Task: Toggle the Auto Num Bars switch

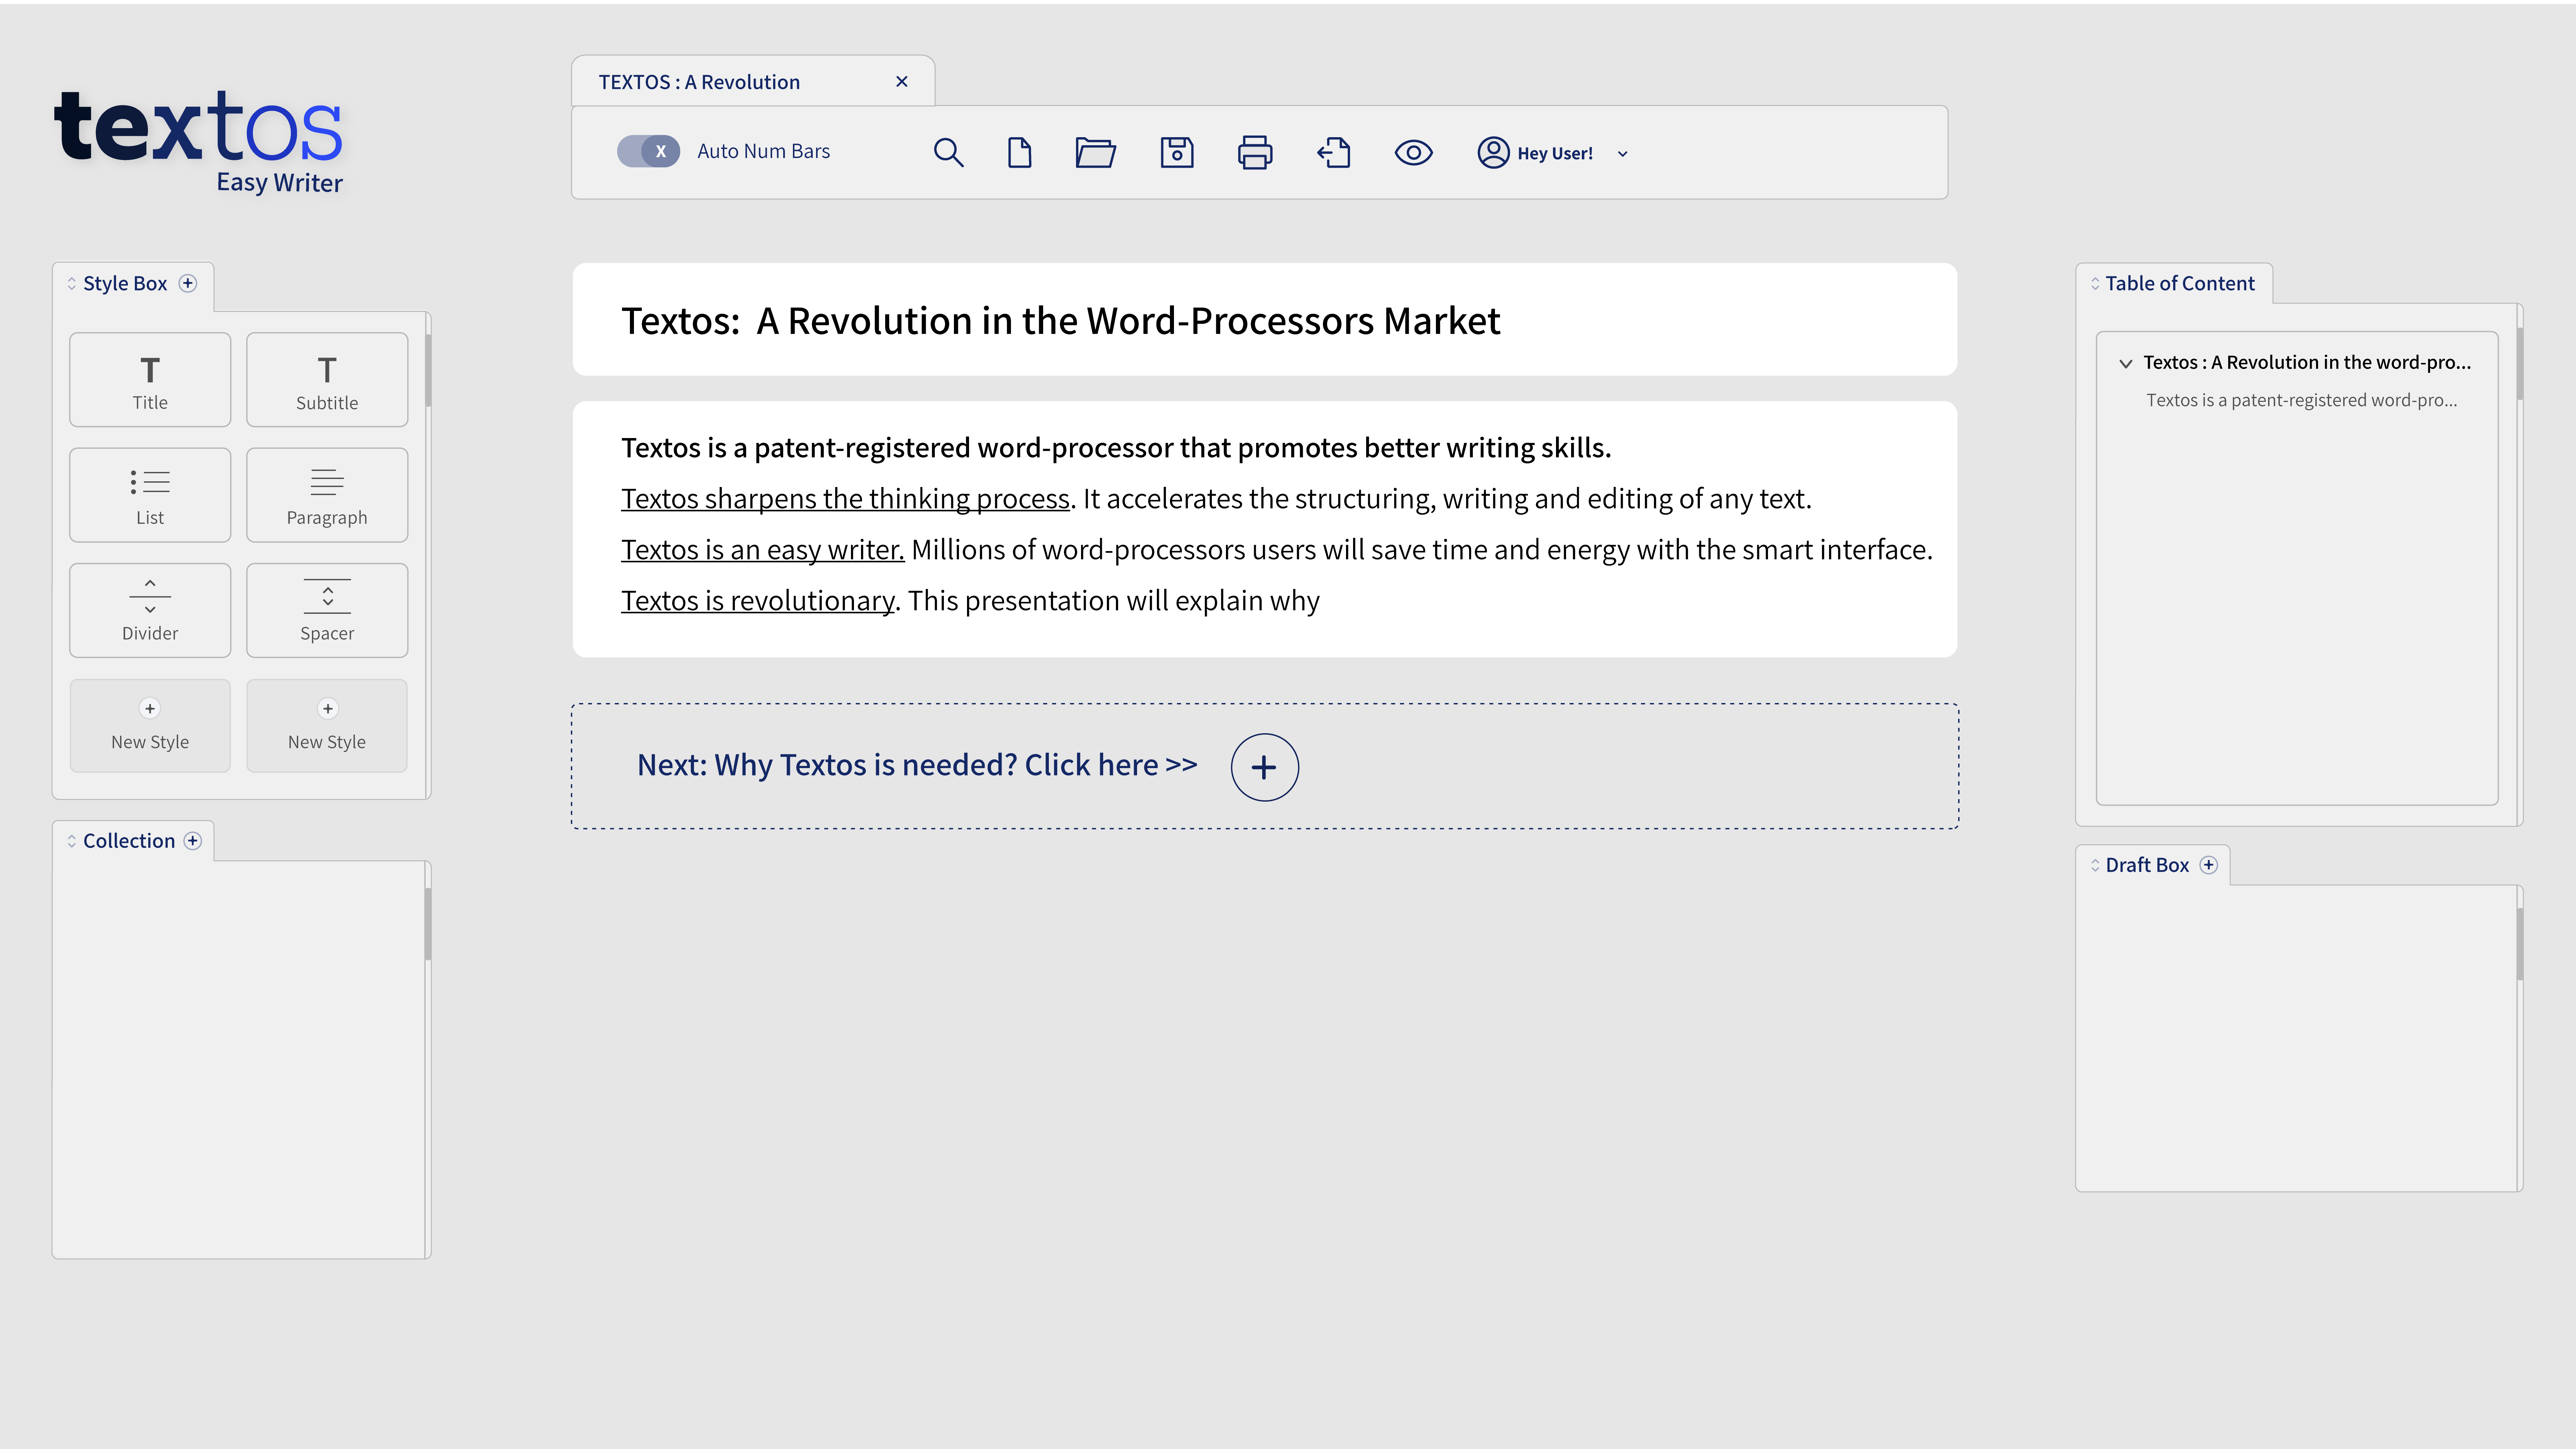Action: (648, 151)
